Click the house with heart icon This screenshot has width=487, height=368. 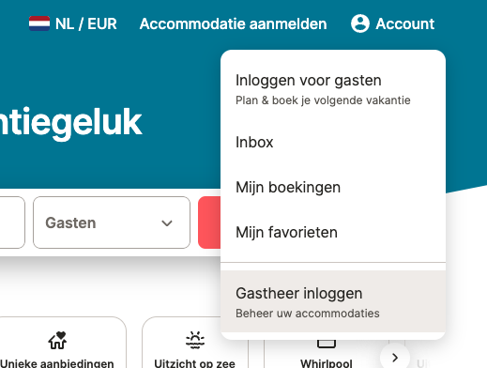(x=57, y=341)
